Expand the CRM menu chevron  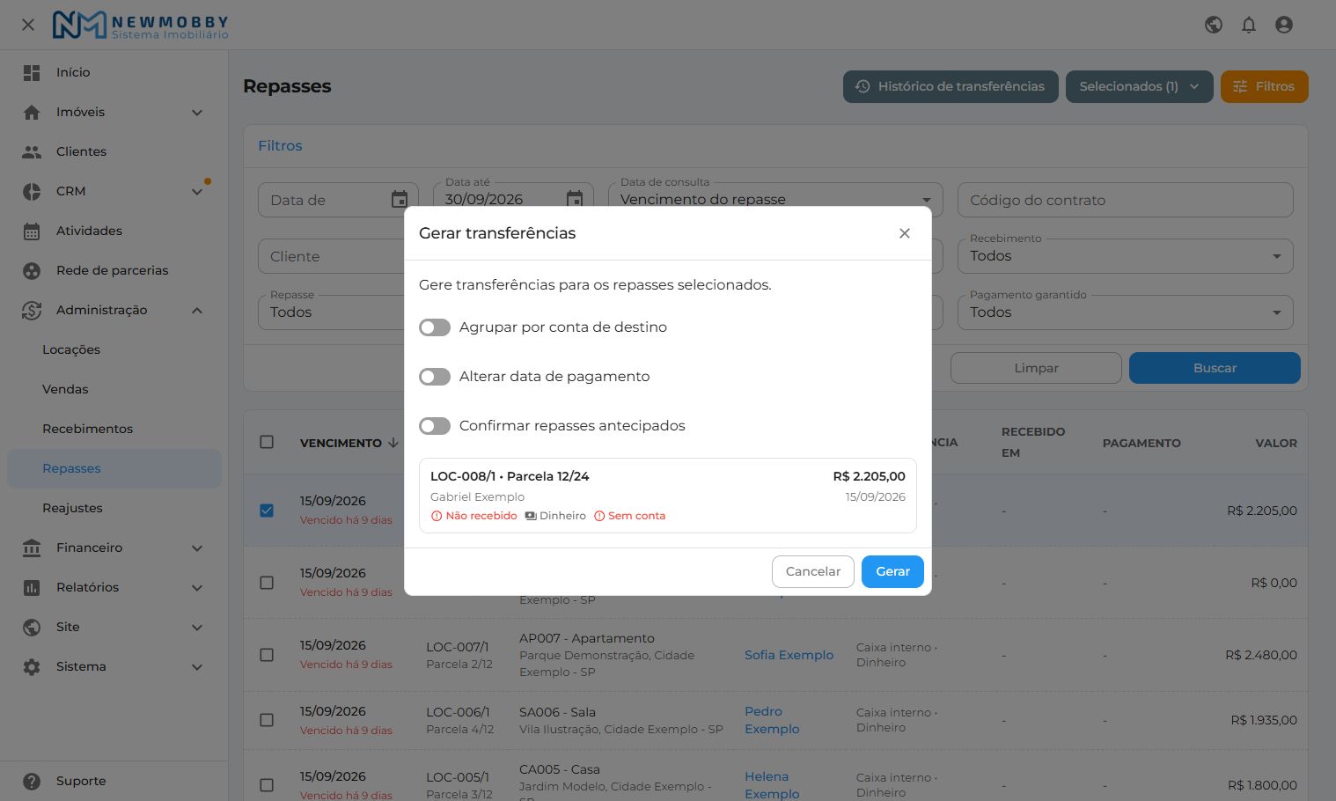[x=197, y=191]
